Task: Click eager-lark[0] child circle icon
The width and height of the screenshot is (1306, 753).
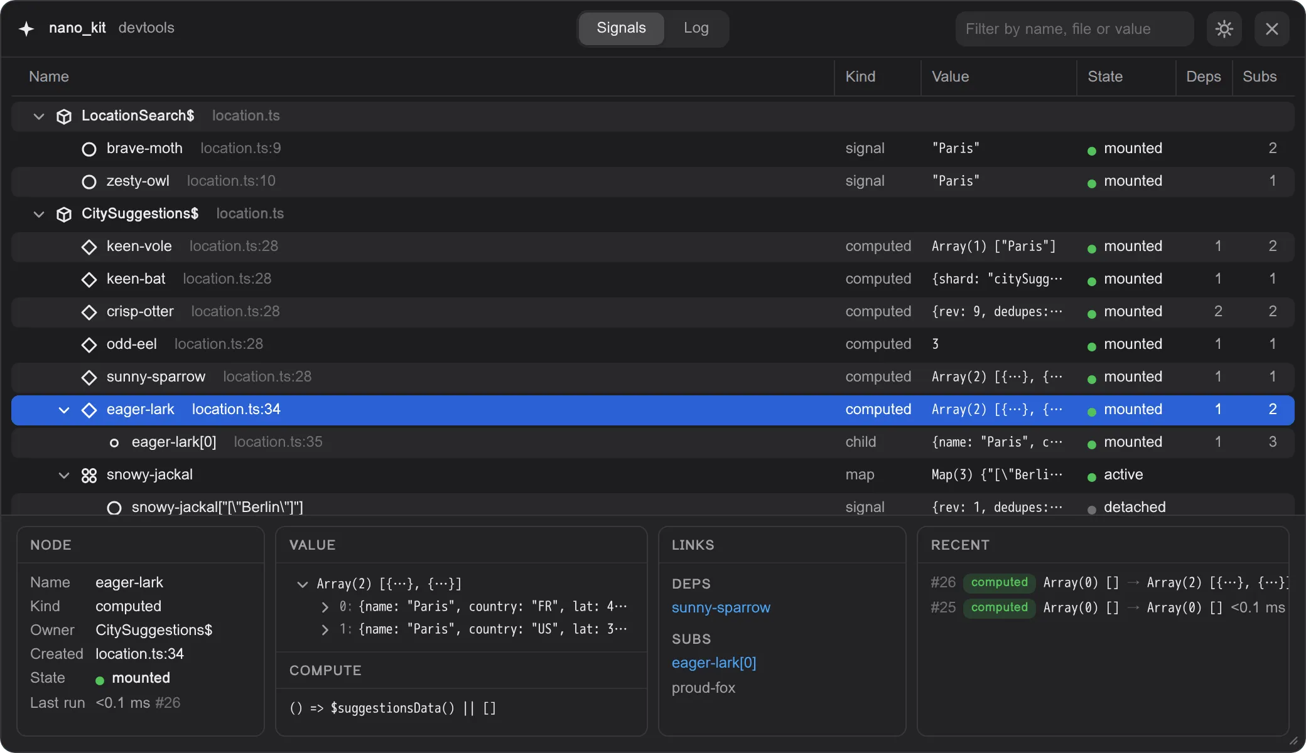Action: tap(114, 442)
